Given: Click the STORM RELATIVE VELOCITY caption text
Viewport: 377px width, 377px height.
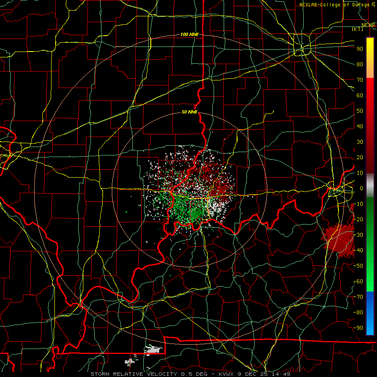Looking at the screenshot, I should click(134, 374).
